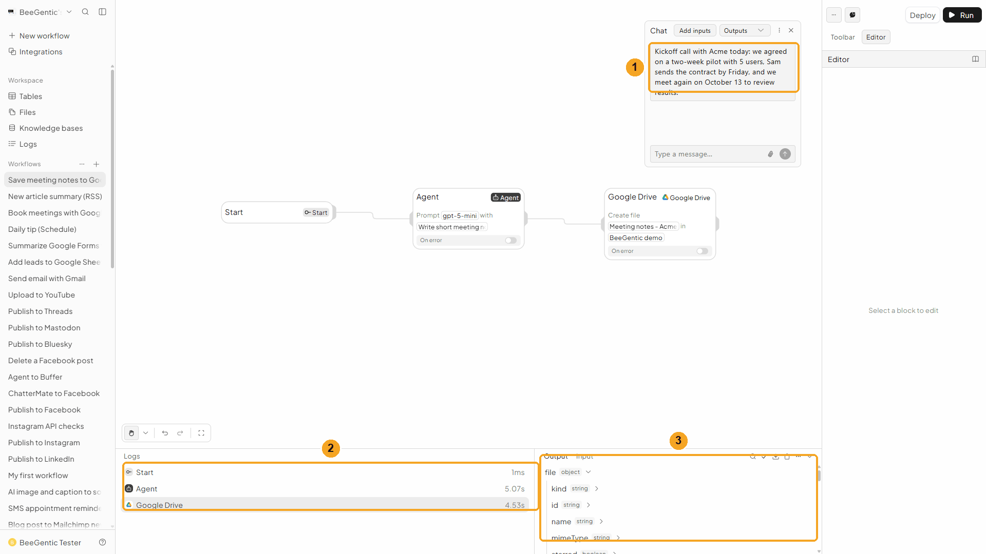Screen dimensions: 986x554
Task: Click the redo arrow on canvas toolbar
Action: [x=180, y=433]
